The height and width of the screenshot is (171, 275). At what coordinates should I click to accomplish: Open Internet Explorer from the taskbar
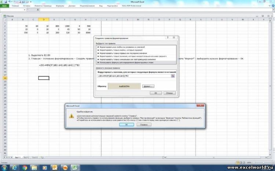tap(15, 168)
